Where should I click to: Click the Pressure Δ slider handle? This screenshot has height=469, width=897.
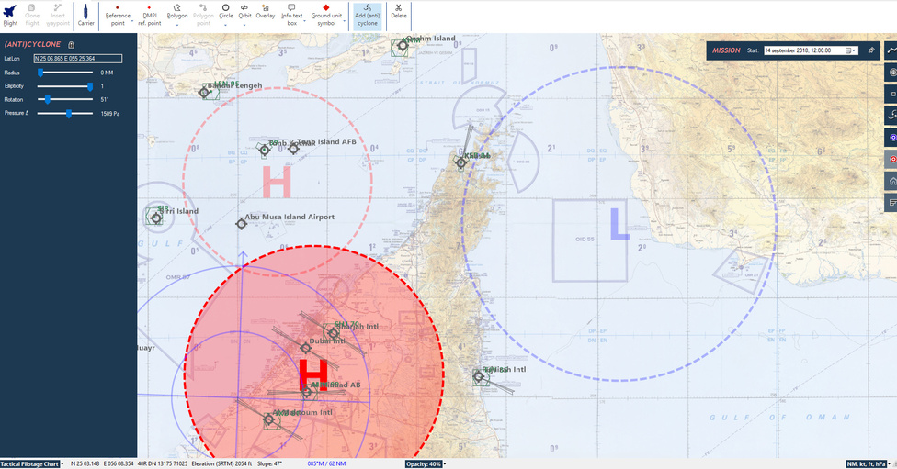[x=69, y=113]
